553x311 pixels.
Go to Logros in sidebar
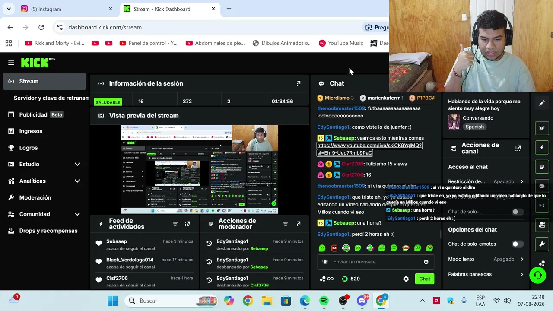(x=44, y=148)
